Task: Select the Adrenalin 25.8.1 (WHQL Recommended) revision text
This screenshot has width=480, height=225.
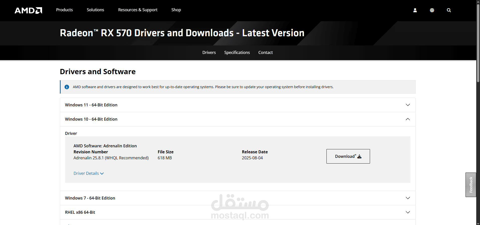Action: coord(111,158)
